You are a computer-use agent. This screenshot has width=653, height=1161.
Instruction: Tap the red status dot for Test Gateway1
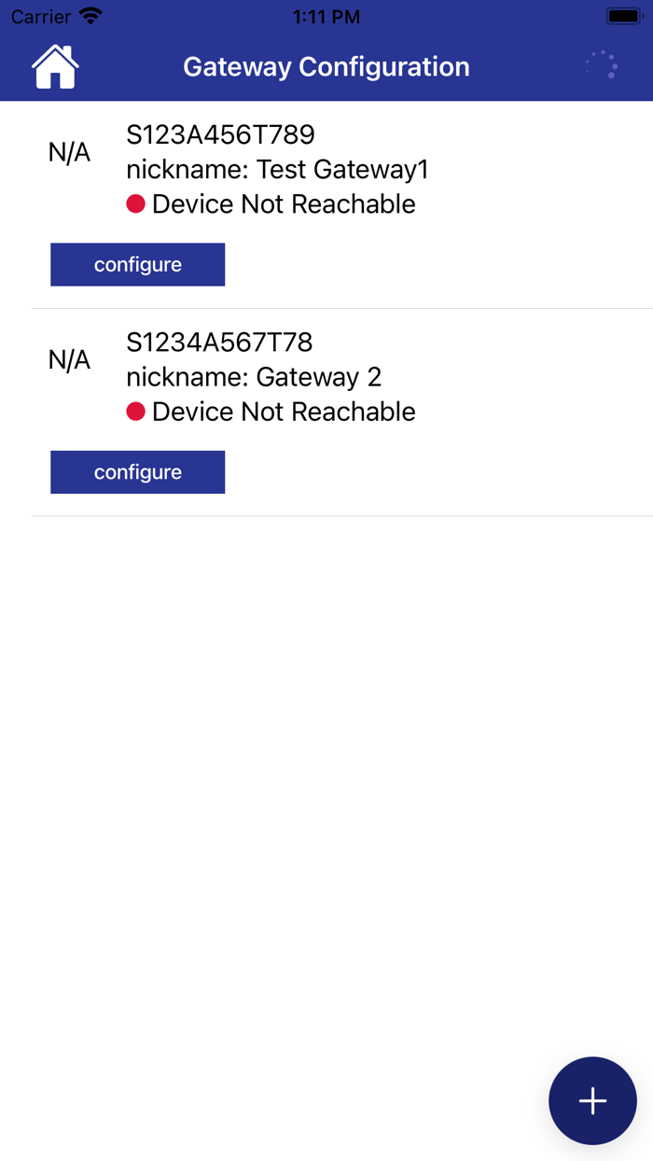[x=136, y=203]
